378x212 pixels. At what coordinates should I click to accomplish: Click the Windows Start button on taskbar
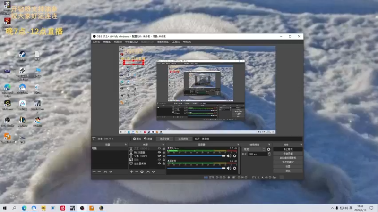click(x=5, y=208)
